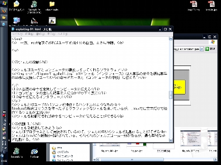
Task: Select the yellow folder icon on the desktop
Action: [x=52, y=6]
